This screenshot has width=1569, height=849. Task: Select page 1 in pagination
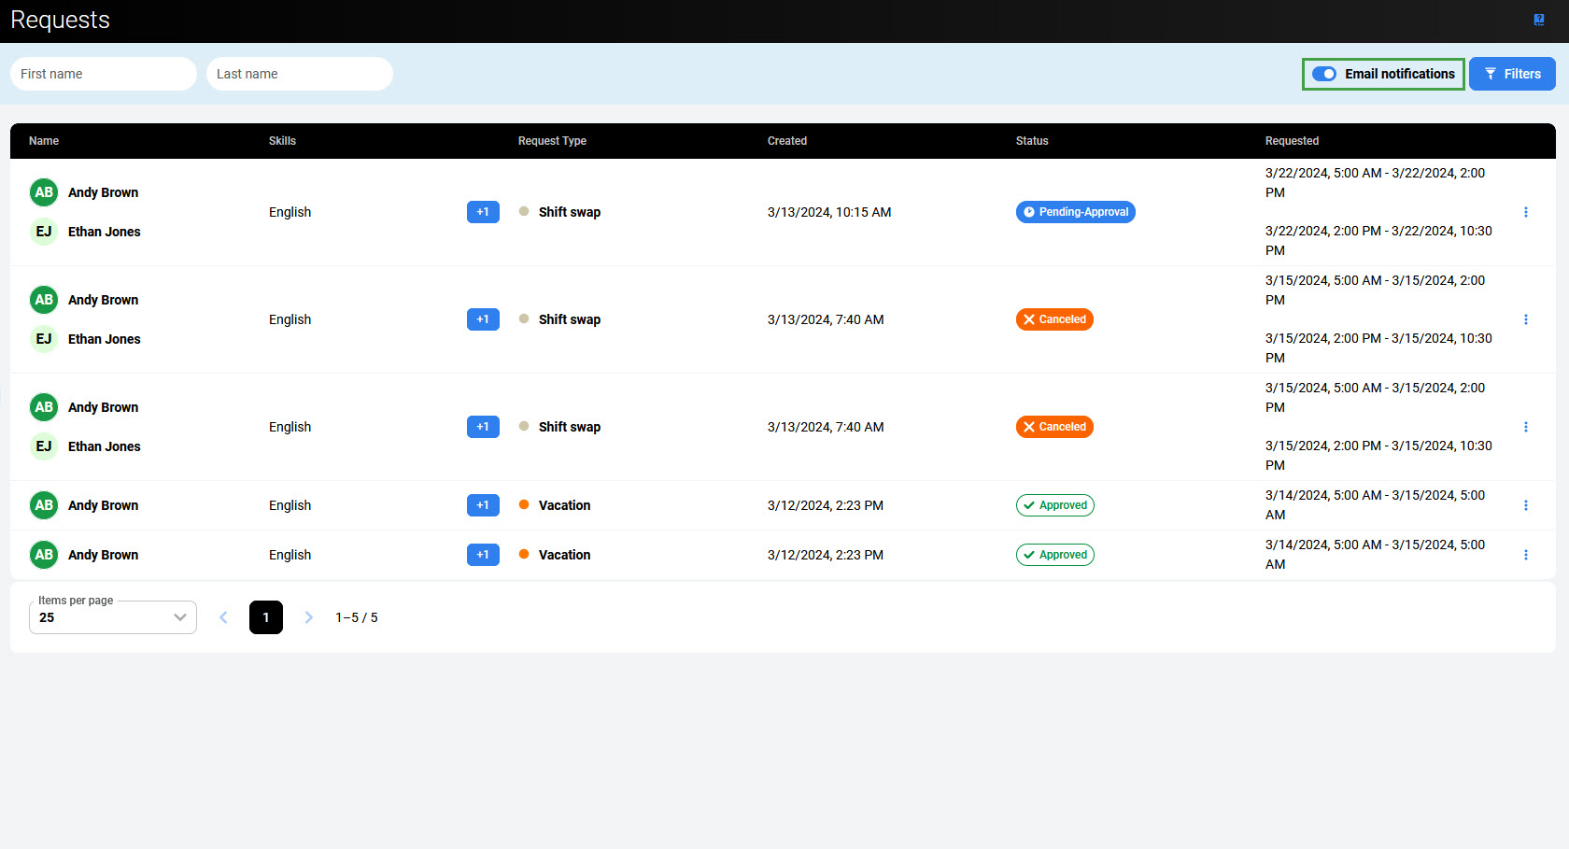pyautogui.click(x=266, y=617)
